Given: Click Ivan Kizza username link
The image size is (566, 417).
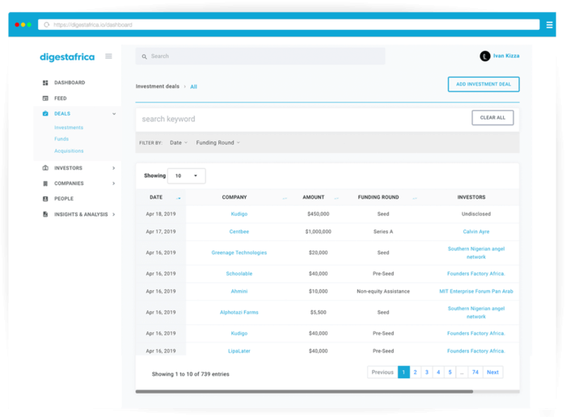Looking at the screenshot, I should click(506, 56).
